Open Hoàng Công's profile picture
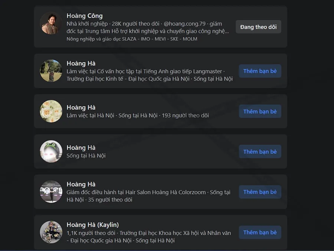This screenshot has height=251, width=334. 51,23
